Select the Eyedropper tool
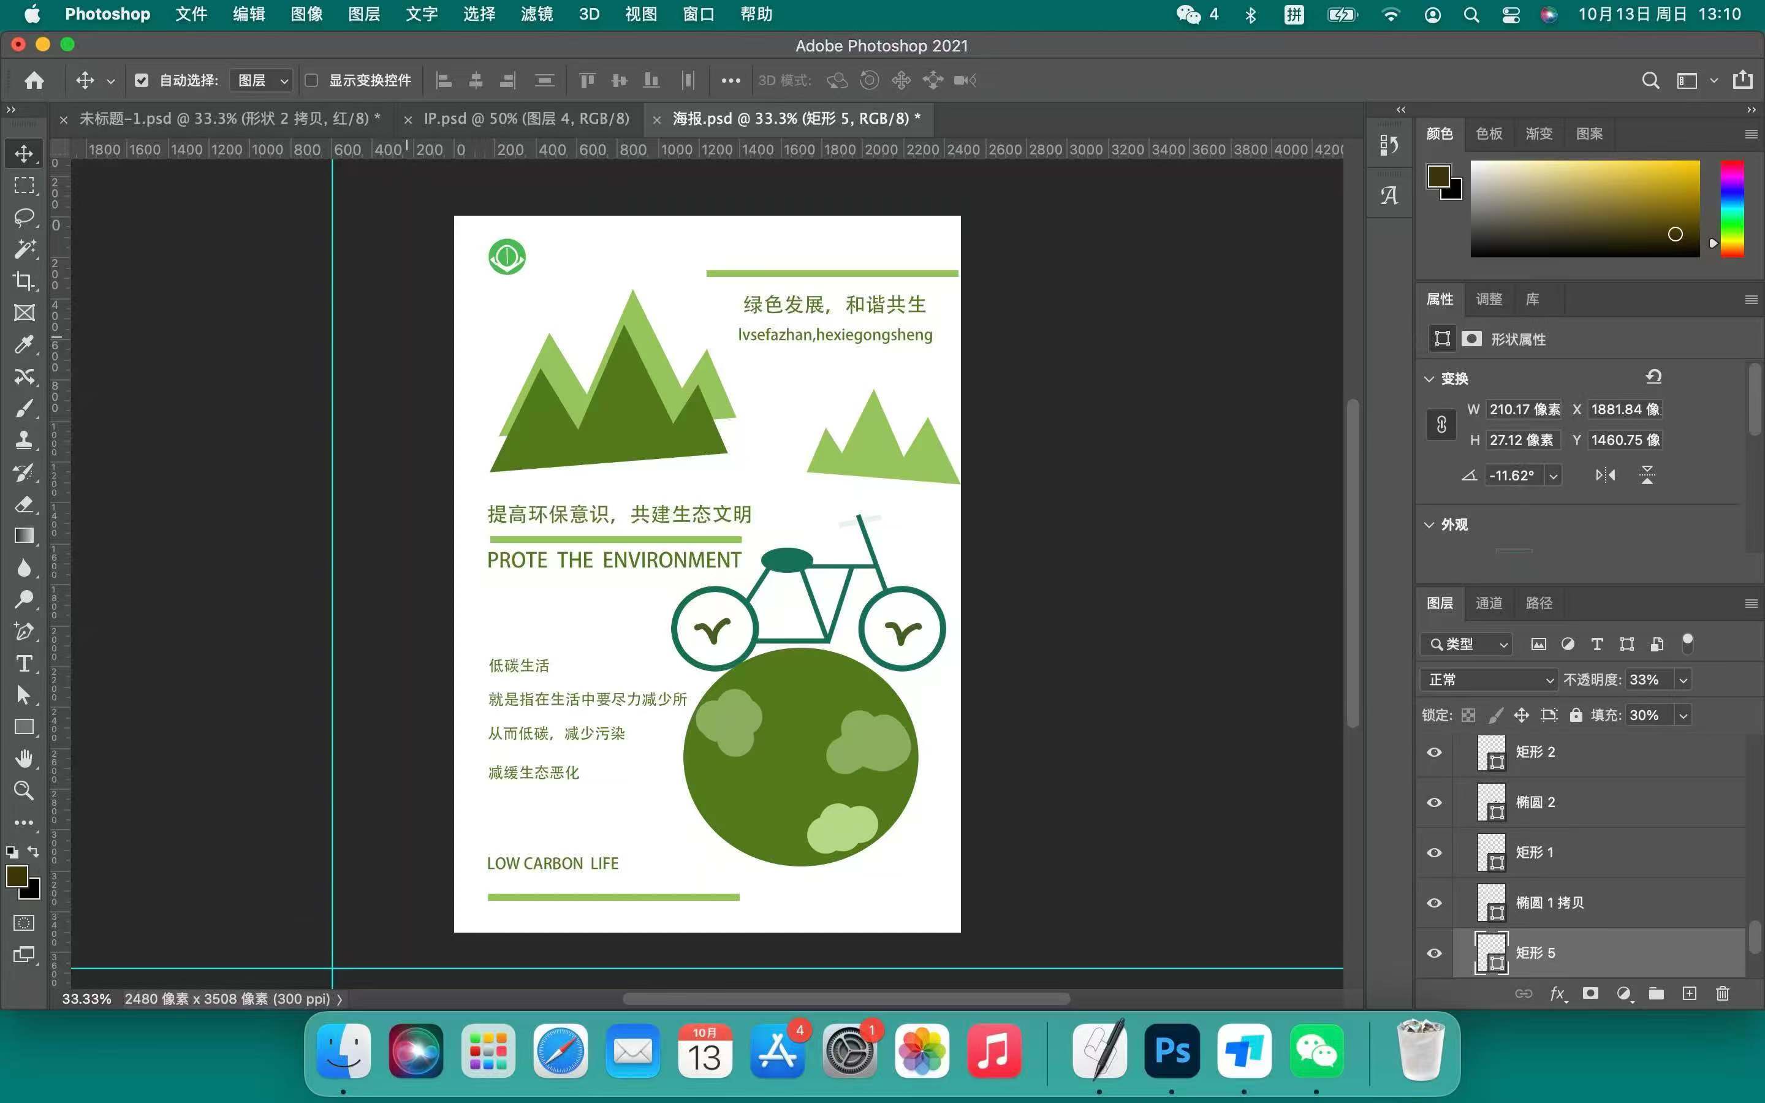The width and height of the screenshot is (1765, 1103). point(24,344)
